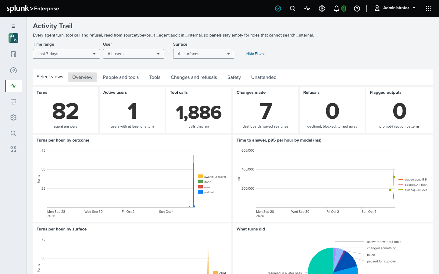
Task: Click the stacked bar in outcome chart
Action: point(194,181)
